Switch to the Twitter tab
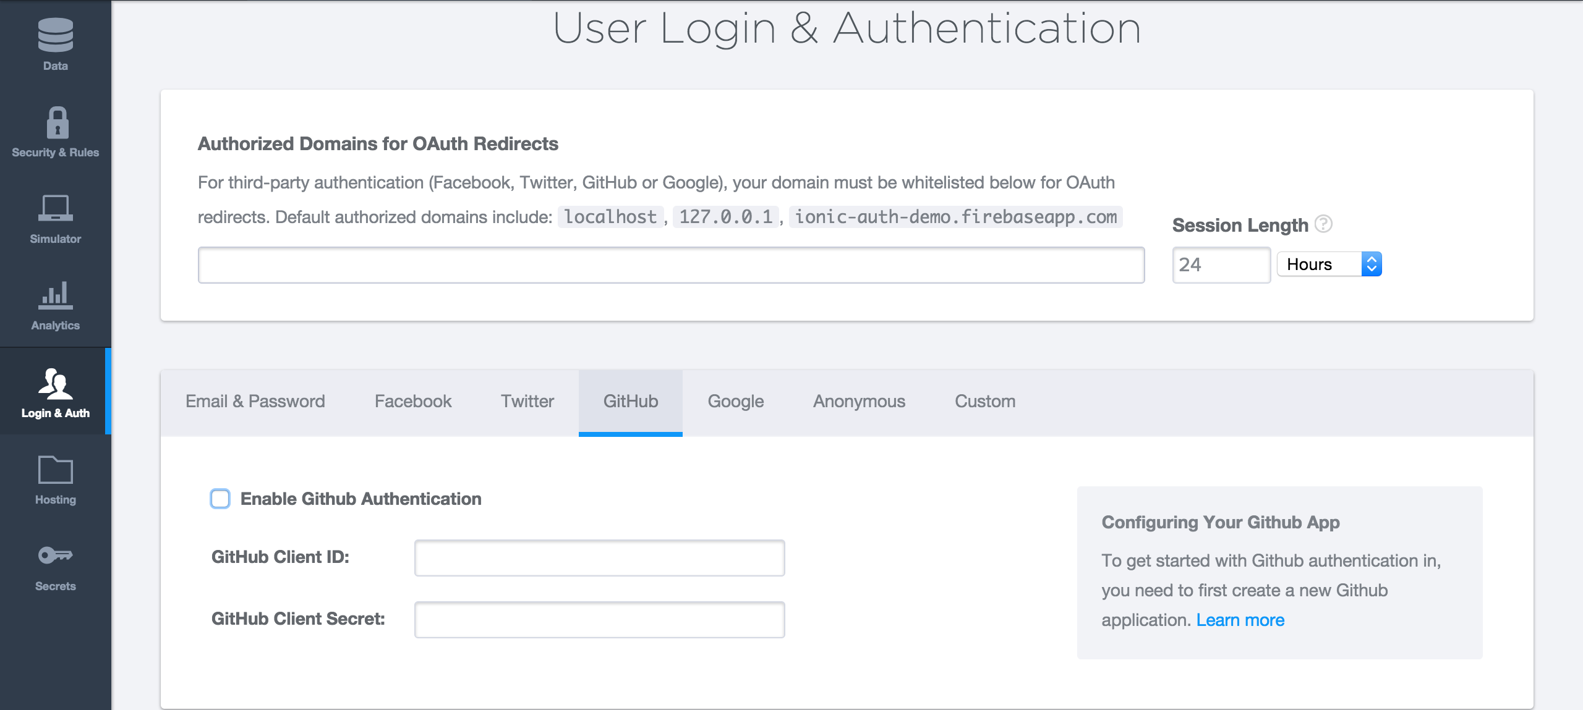This screenshot has width=1583, height=710. point(527,402)
